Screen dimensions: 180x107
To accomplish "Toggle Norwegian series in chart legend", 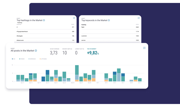I will pos(32,59).
